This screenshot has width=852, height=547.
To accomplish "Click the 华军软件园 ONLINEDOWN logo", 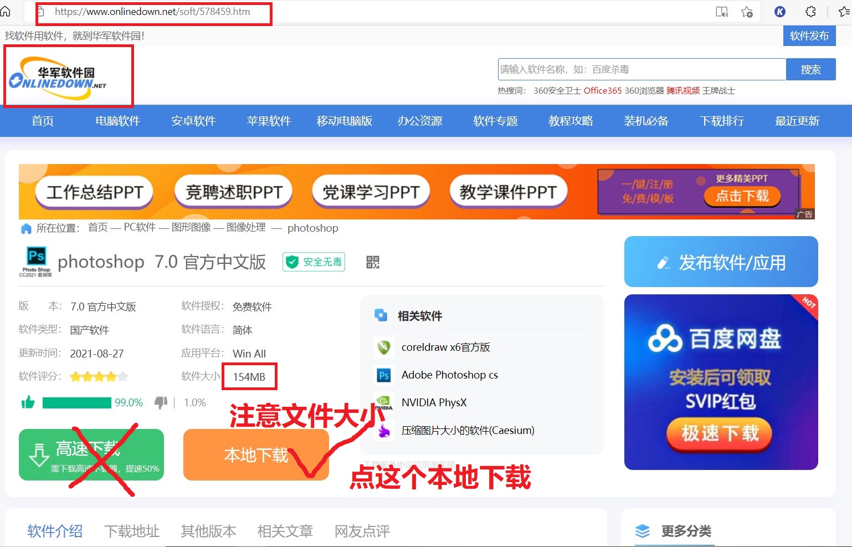I will click(66, 78).
